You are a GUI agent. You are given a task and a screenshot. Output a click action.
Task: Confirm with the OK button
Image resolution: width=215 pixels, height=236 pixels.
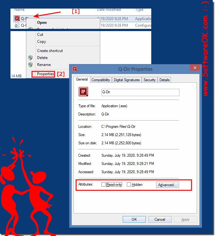[x=134, y=220]
